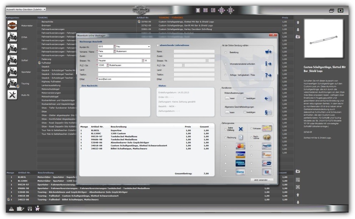The width and height of the screenshot is (355, 219).
Task: Click the VISA card logo
Action: pyautogui.click(x=240, y=155)
